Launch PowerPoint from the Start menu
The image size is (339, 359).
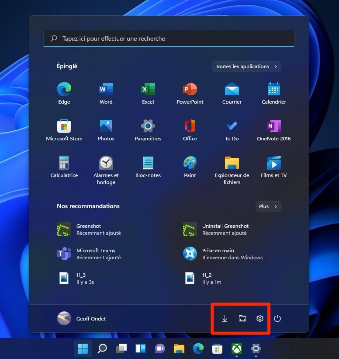(190, 93)
